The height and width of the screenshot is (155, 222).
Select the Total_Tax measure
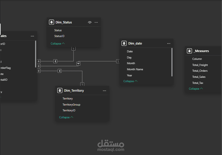coord(198,83)
